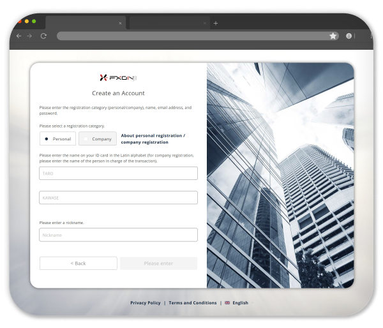Bookmark this page with the star icon
The width and height of the screenshot is (383, 328).
(x=333, y=36)
